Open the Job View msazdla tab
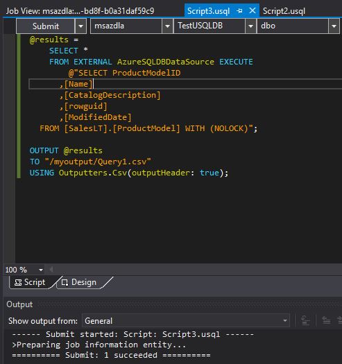This screenshot has height=364, width=342. tap(80, 11)
